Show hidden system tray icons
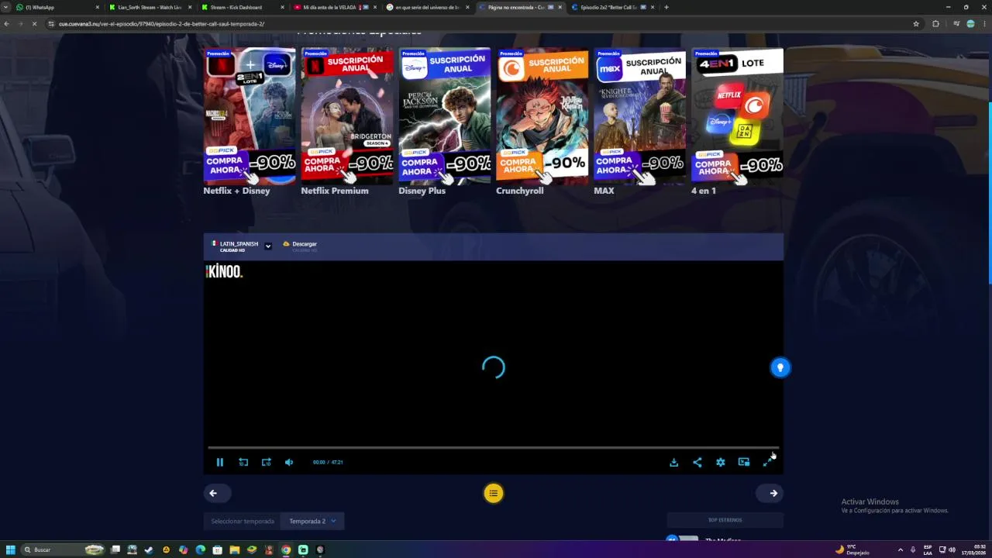Screen dimensions: 992x558 coord(900,549)
